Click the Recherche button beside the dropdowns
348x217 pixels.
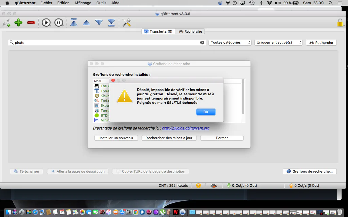[x=321, y=42]
